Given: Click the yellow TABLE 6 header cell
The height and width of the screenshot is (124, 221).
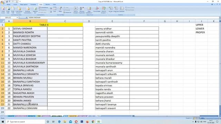Looking at the screenshot, I should tap(44, 25).
